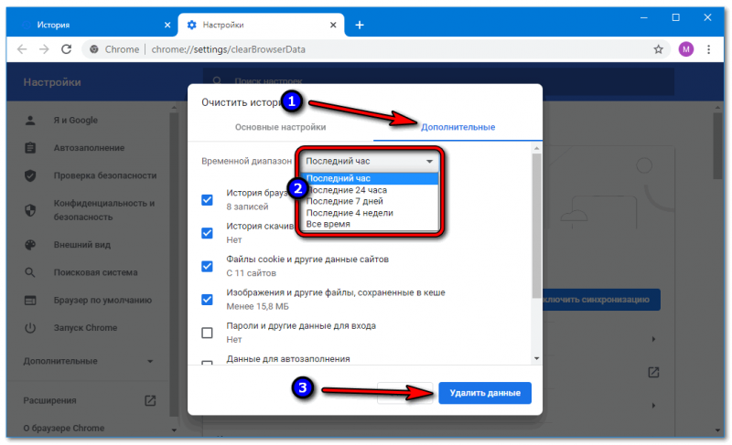Uncheck Файлы cookie и другие данные сайтов
This screenshot has height=445, width=732.
coord(207,266)
